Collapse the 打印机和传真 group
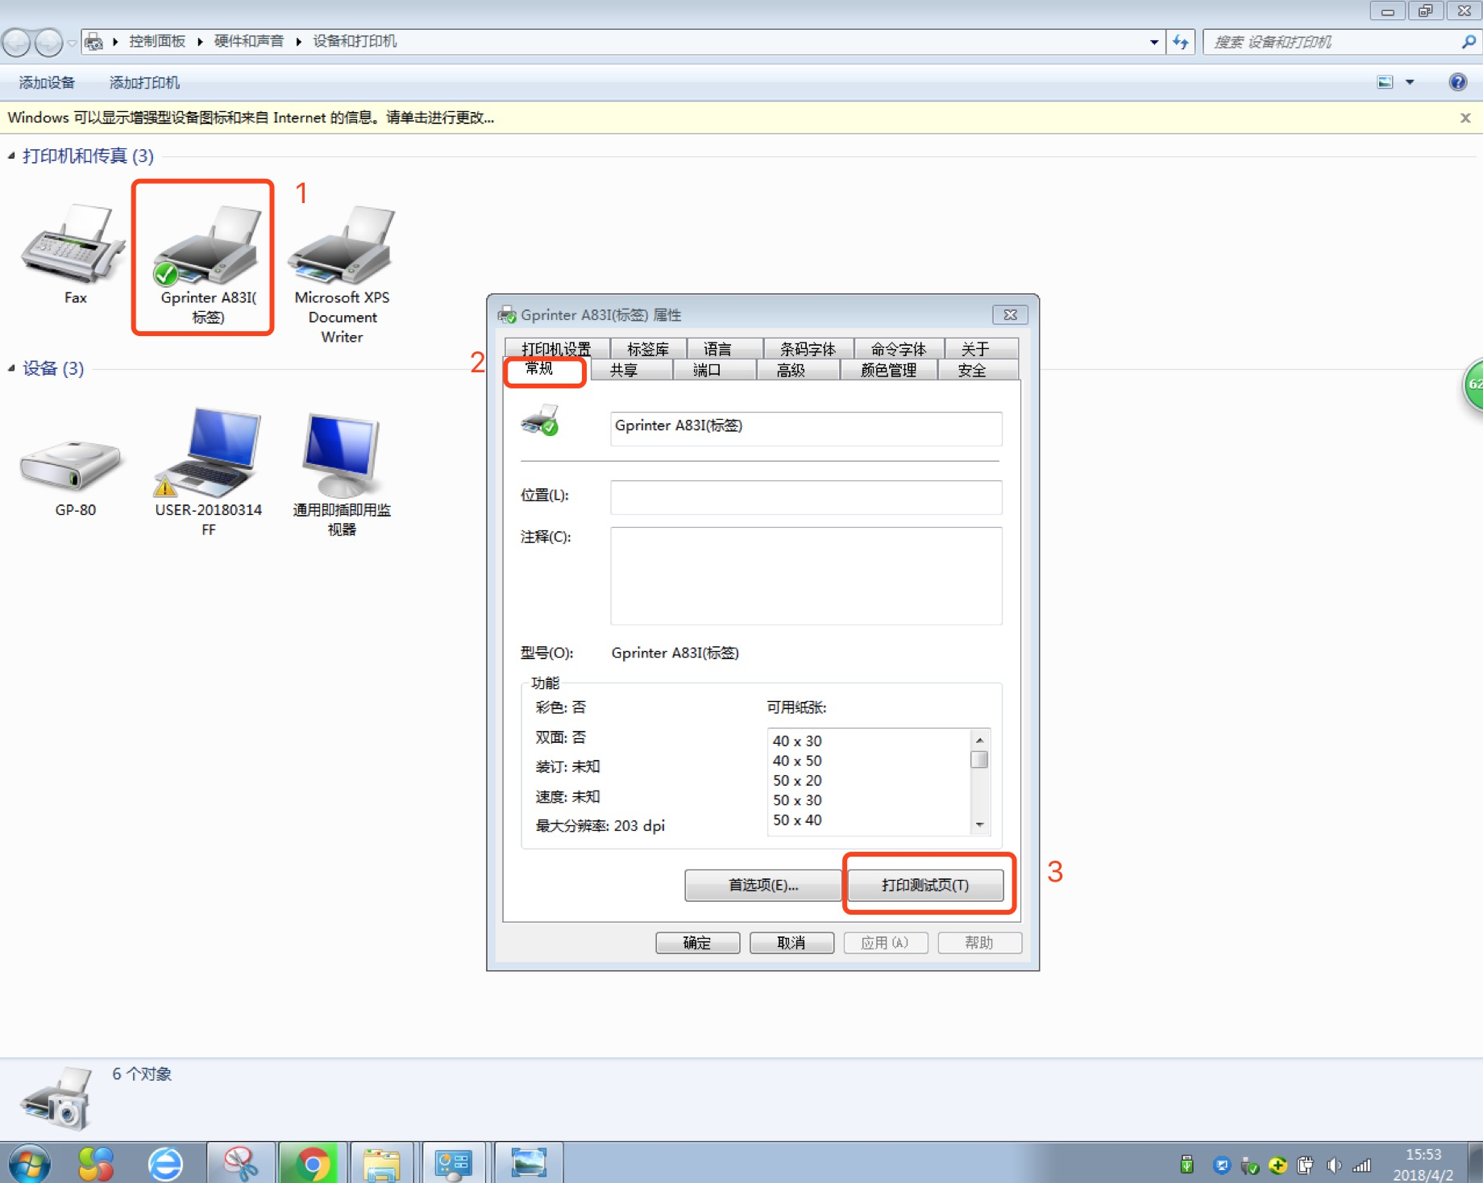 11,156
